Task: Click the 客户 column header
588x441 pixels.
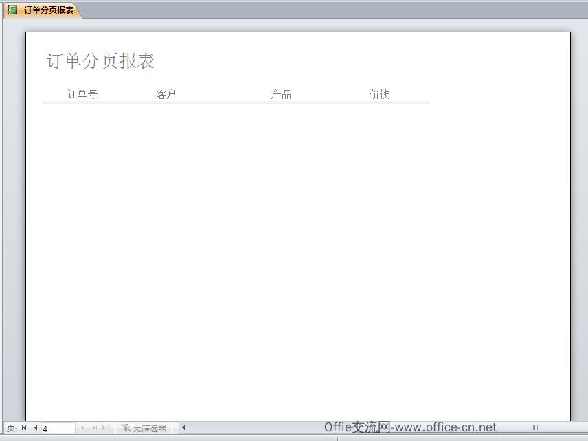Action: pos(166,94)
